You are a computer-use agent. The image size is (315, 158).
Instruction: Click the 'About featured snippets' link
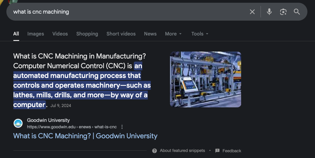[182, 151]
